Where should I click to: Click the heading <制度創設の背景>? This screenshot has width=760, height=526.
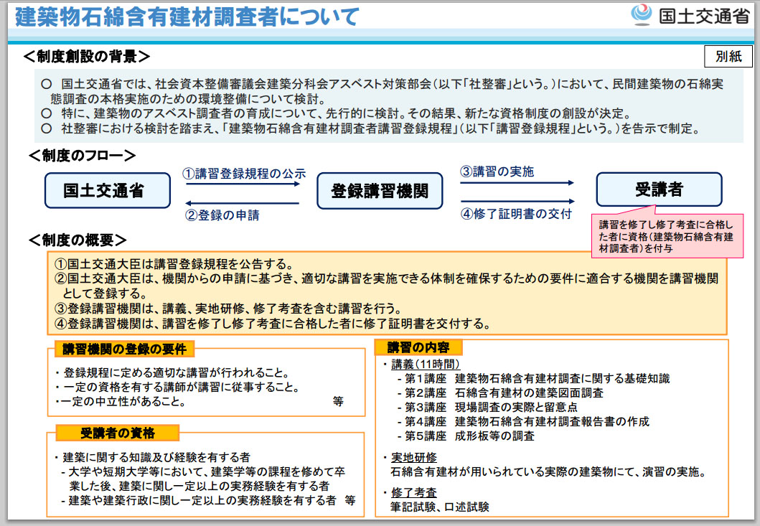[x=86, y=56]
